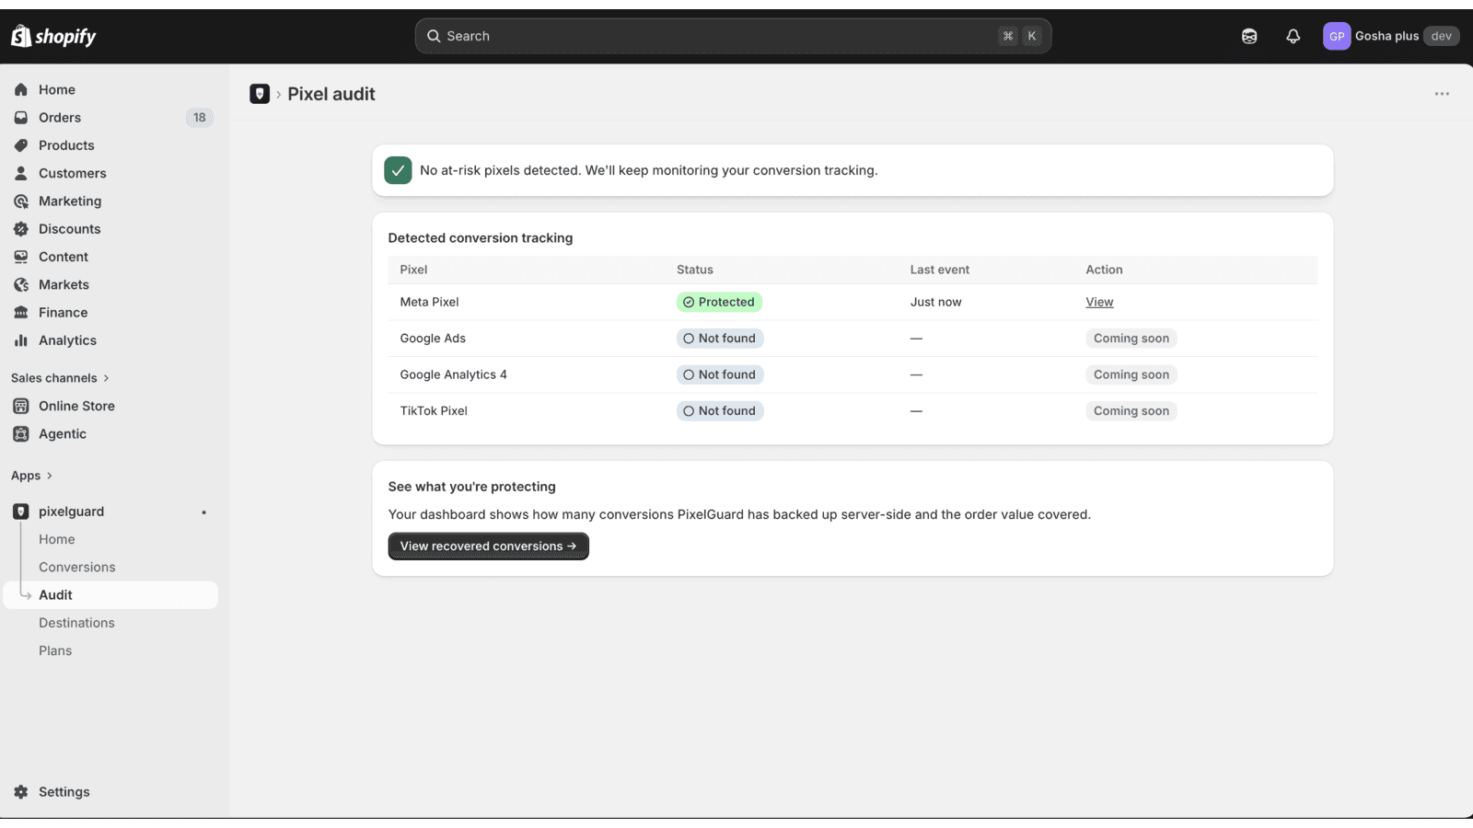
Task: Open the Gosha plus account menu
Action: pos(1391,36)
